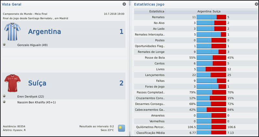Screen dimensions: 259x137
Task: Click the sunny weather icon
Action: click(x=121, y=128)
